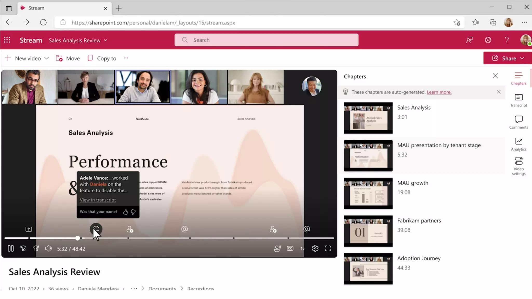Click Move in the command bar
The height and width of the screenshot is (299, 532).
68,58
